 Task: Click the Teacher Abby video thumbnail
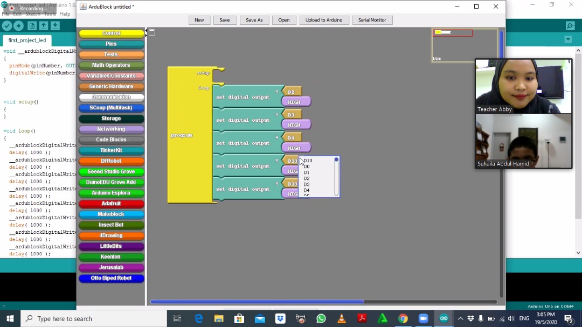click(523, 86)
